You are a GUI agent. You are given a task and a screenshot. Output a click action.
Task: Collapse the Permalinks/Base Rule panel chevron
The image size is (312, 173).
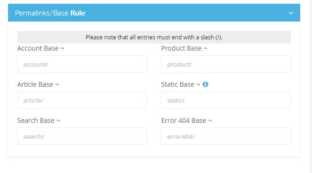[x=291, y=13]
